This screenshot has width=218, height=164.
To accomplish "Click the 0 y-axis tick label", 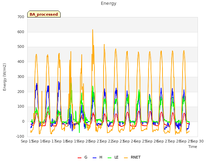I will click(23, 122).
